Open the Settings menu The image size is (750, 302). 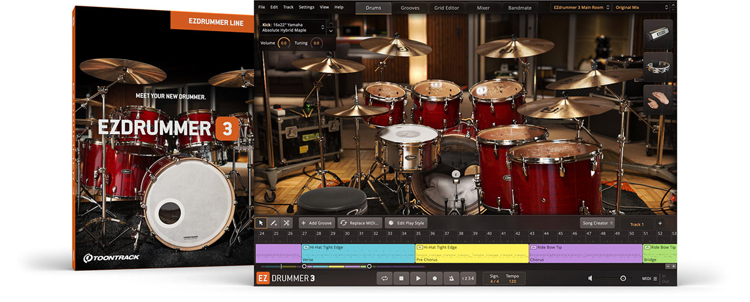click(x=306, y=7)
